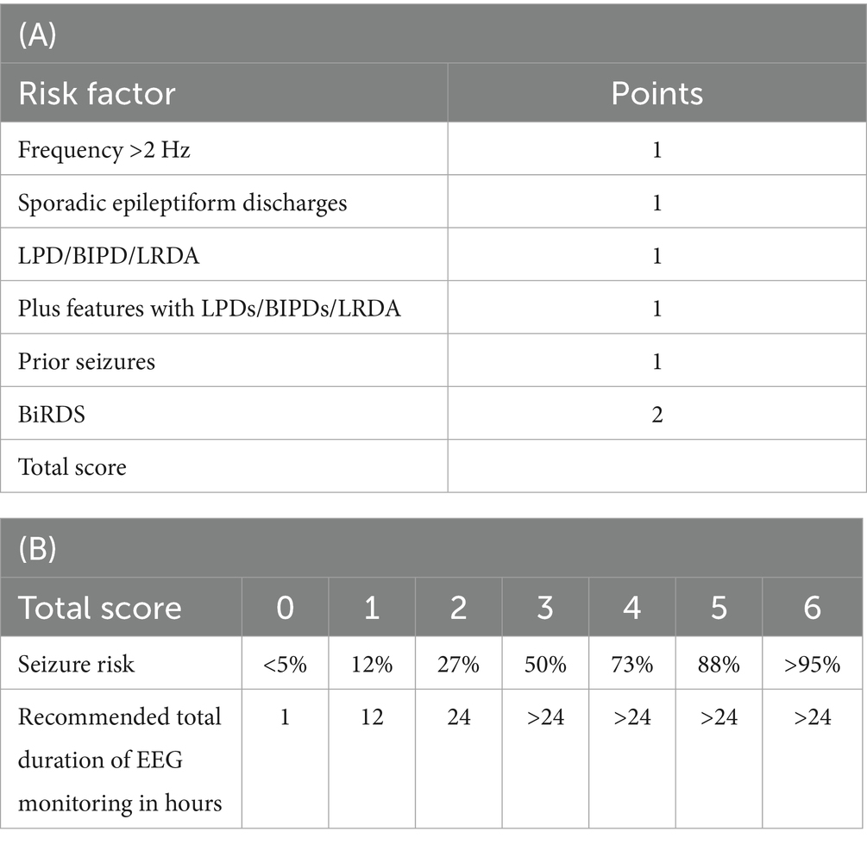Select the "Total score" row label in table A

pos(72,467)
